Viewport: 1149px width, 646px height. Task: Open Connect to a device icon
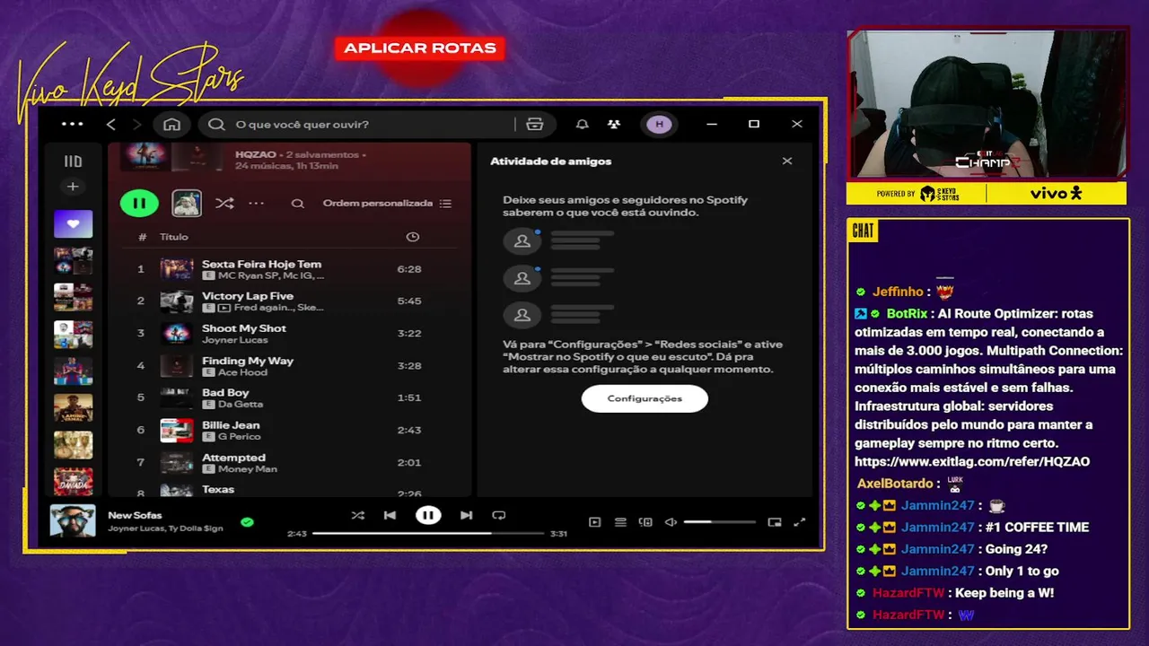click(645, 522)
